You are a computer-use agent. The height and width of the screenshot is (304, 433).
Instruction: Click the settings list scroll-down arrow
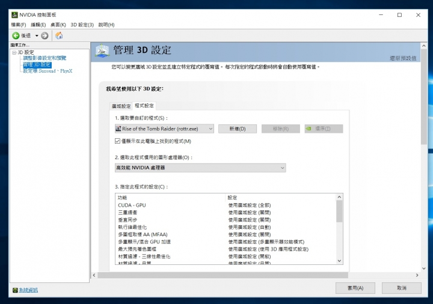point(339,261)
